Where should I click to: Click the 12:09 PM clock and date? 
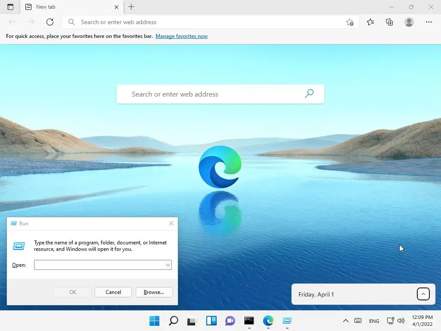422,321
